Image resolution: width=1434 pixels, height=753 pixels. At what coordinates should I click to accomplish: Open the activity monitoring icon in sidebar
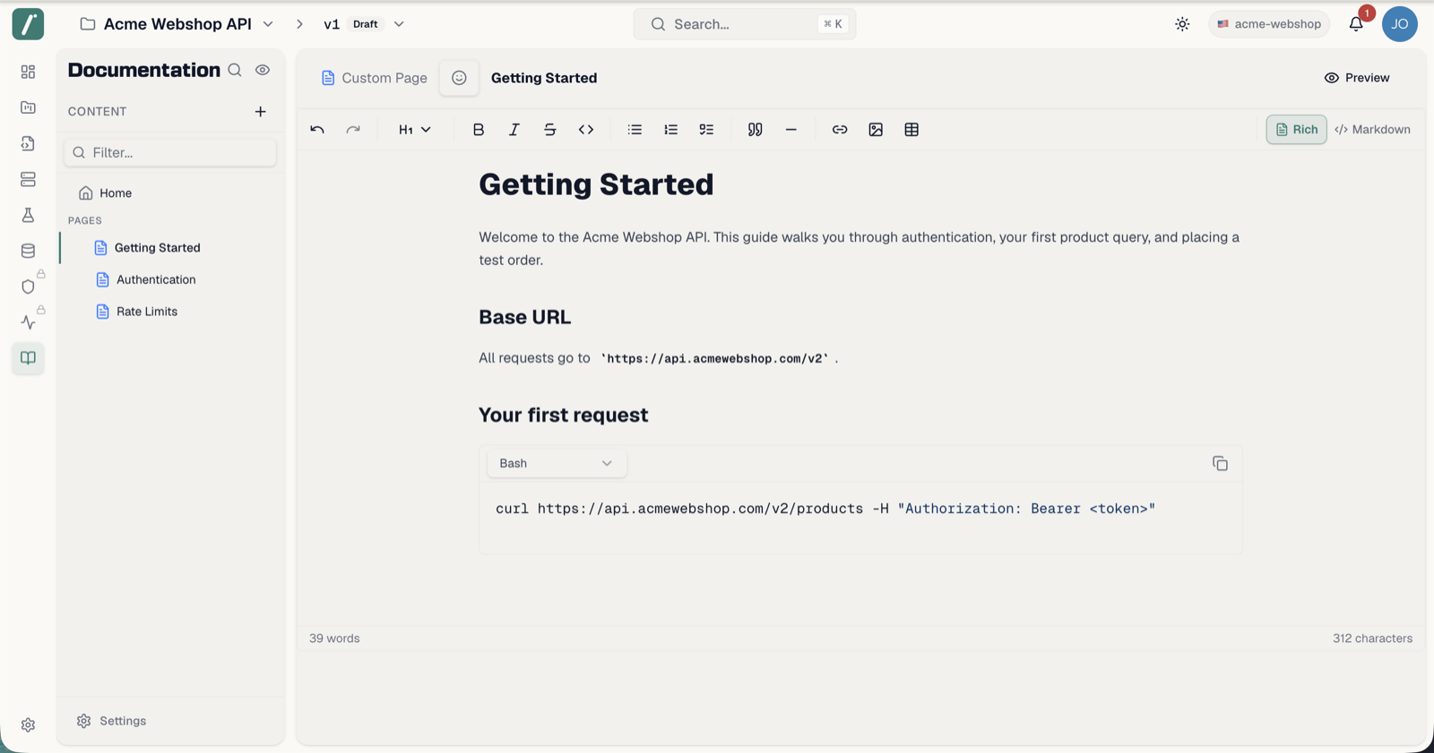point(28,322)
